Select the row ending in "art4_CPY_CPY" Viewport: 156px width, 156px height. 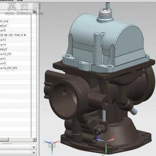pyautogui.click(x=15, y=68)
